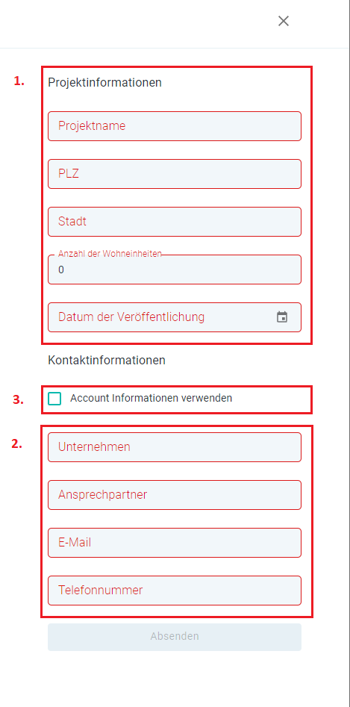Submit the form with Absenden button
Viewport: 350px width, 707px height.
coord(175,637)
